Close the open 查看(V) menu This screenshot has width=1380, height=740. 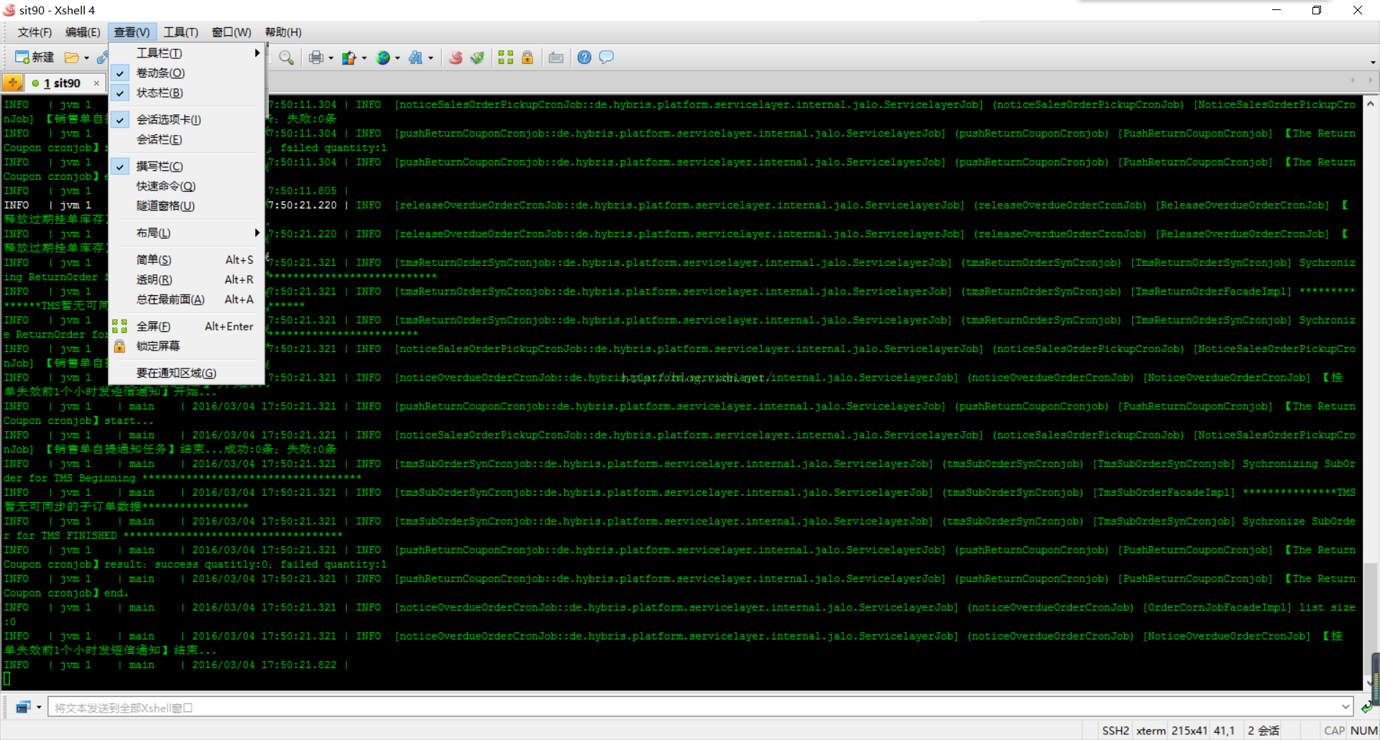point(132,32)
